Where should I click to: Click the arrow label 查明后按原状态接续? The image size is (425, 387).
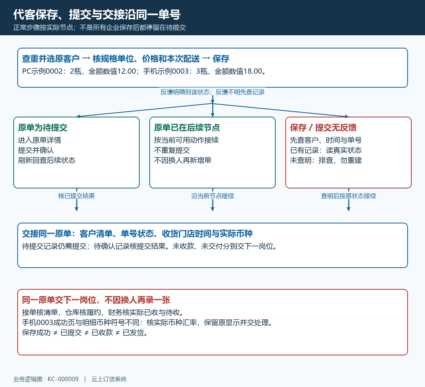tap(348, 196)
